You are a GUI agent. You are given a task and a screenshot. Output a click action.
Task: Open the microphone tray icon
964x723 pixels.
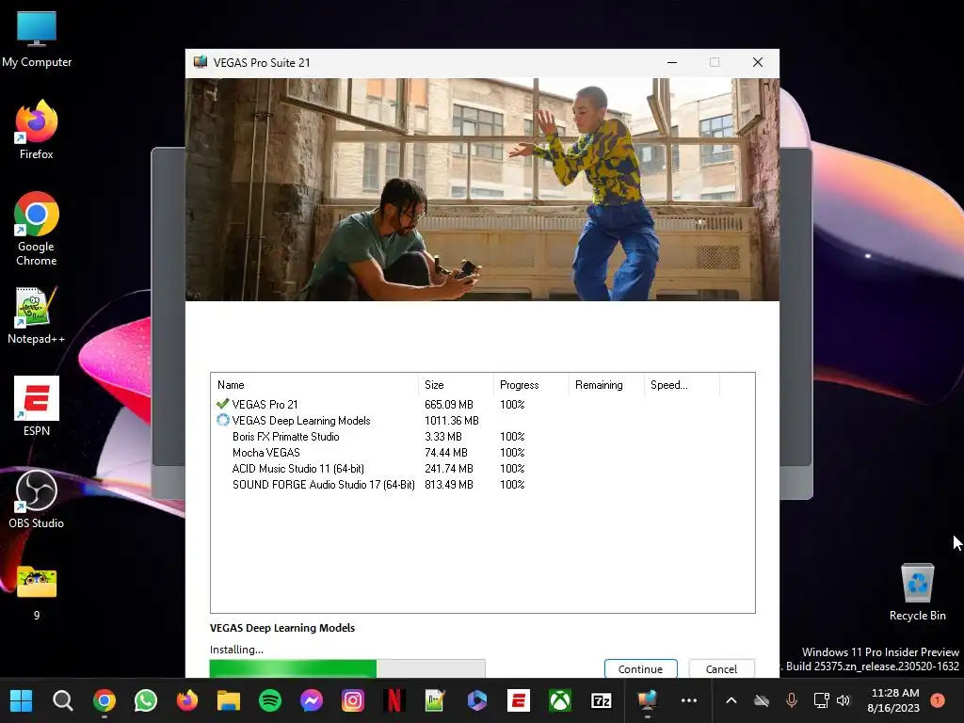tap(792, 700)
